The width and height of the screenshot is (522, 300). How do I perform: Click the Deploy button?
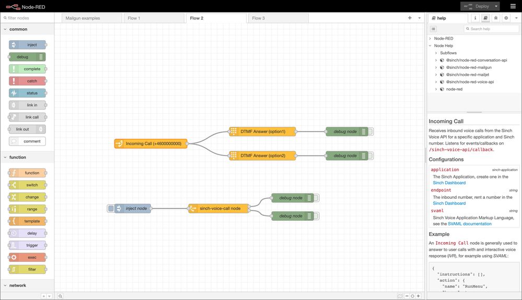(478, 6)
